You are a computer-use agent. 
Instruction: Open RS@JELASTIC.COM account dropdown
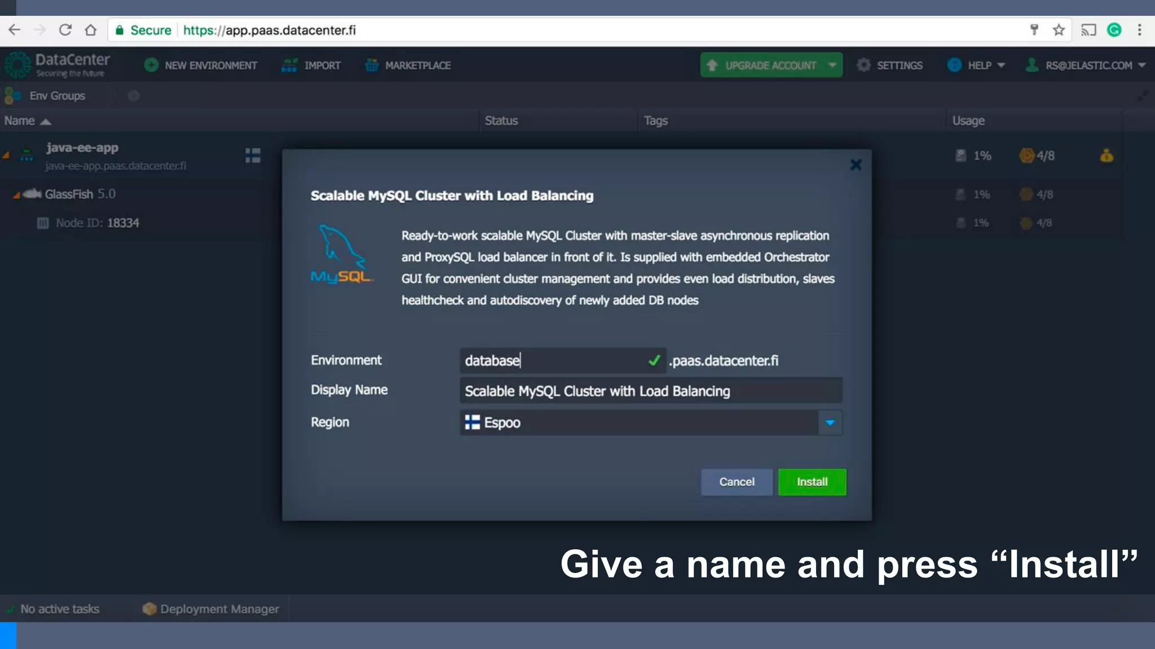[x=1086, y=65]
